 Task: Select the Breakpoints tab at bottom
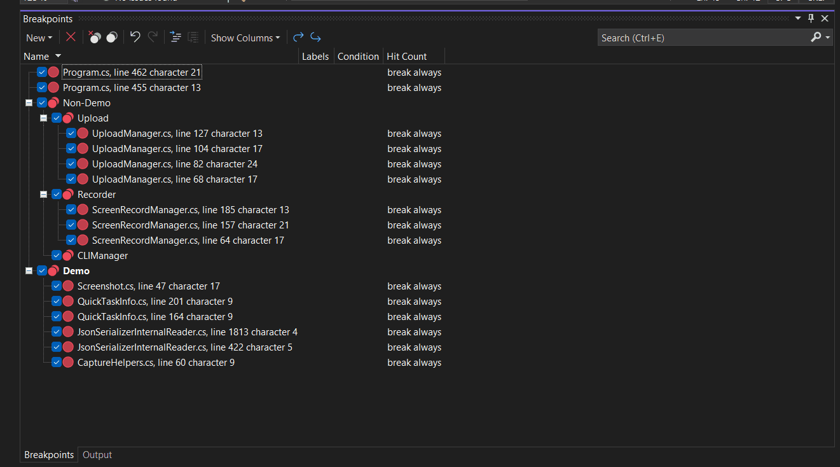pyautogui.click(x=49, y=455)
